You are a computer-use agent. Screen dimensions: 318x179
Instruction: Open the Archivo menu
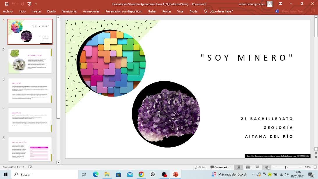coord(8,11)
